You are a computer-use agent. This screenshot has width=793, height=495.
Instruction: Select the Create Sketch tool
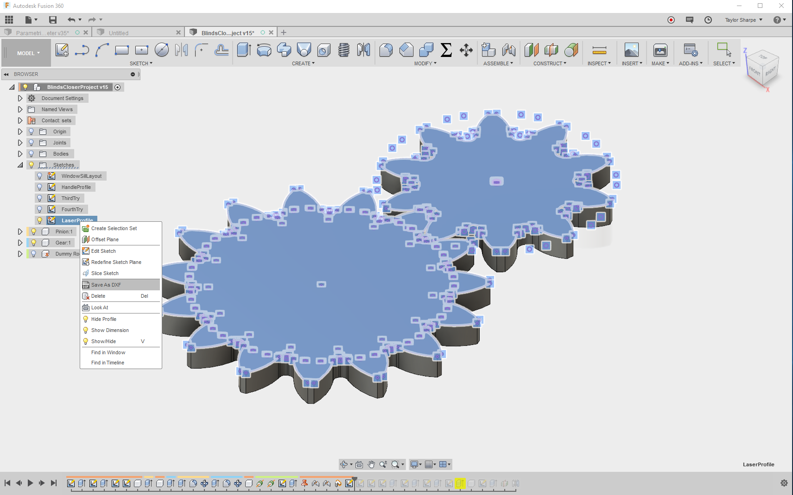coord(62,50)
